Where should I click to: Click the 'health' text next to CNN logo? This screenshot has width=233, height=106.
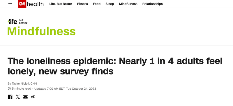[x=35, y=4]
